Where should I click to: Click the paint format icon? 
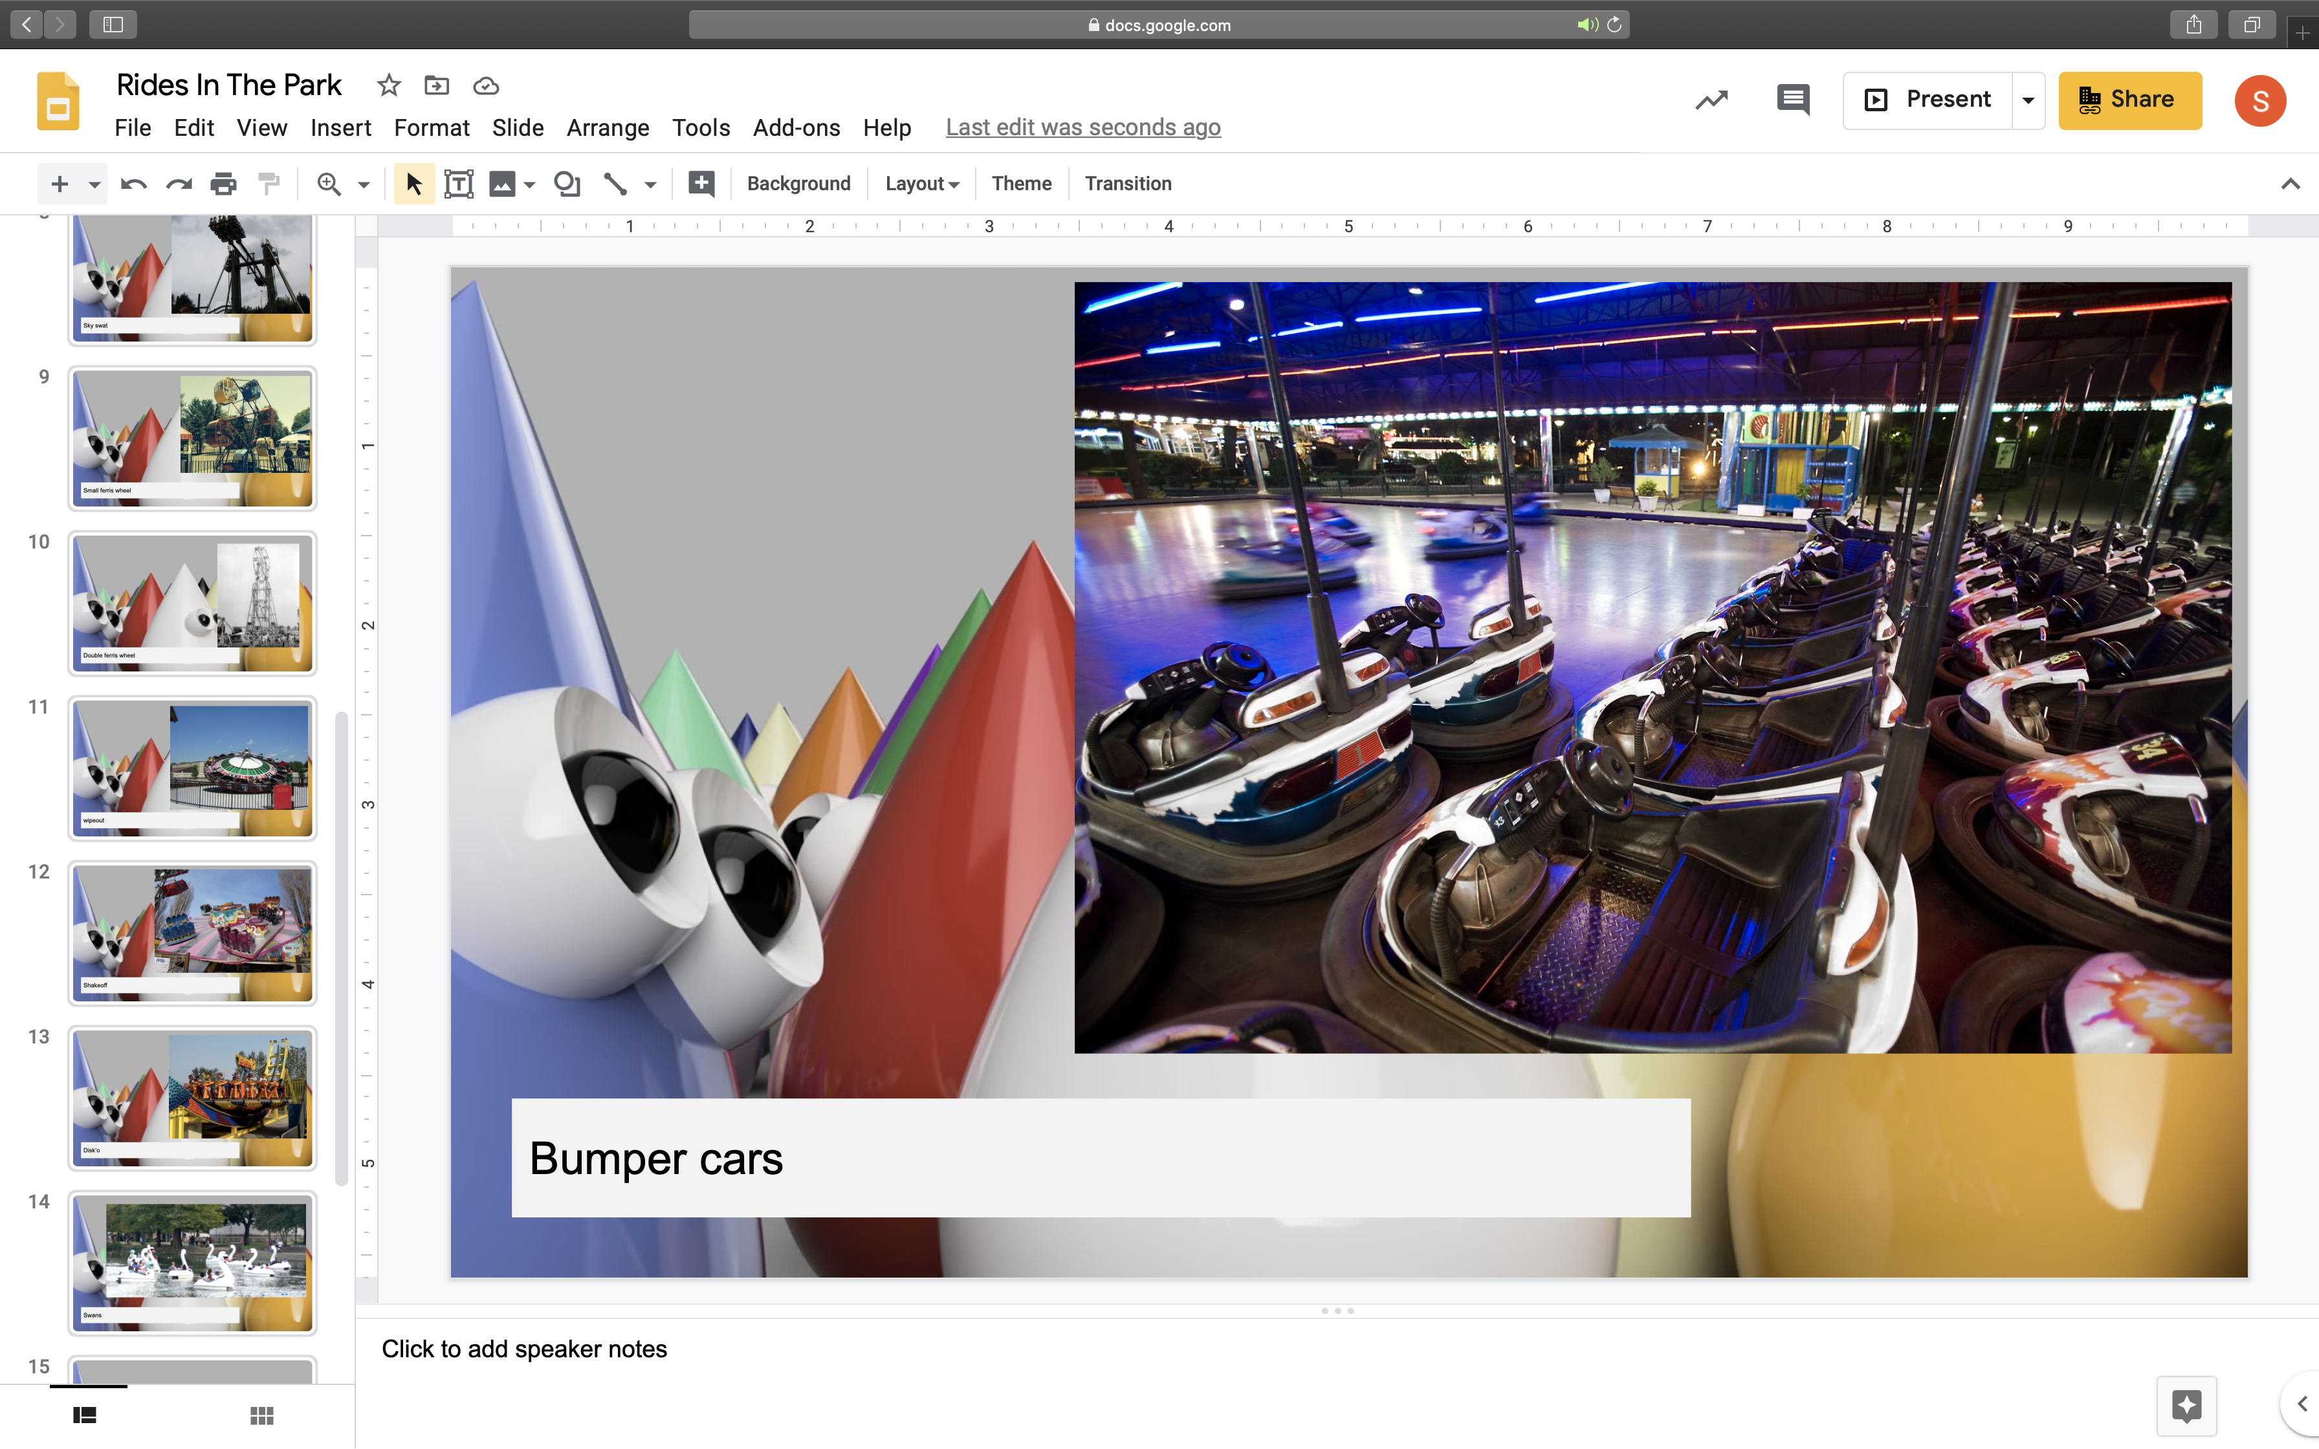click(269, 184)
